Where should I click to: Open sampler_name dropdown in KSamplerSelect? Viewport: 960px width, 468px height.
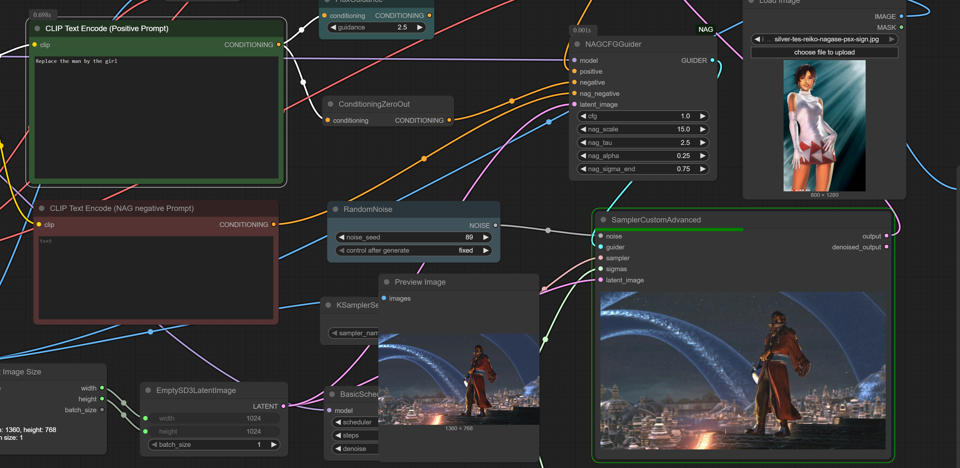click(354, 333)
